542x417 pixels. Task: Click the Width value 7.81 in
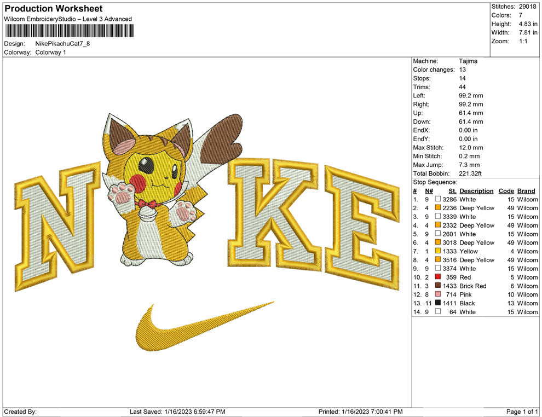coord(528,32)
